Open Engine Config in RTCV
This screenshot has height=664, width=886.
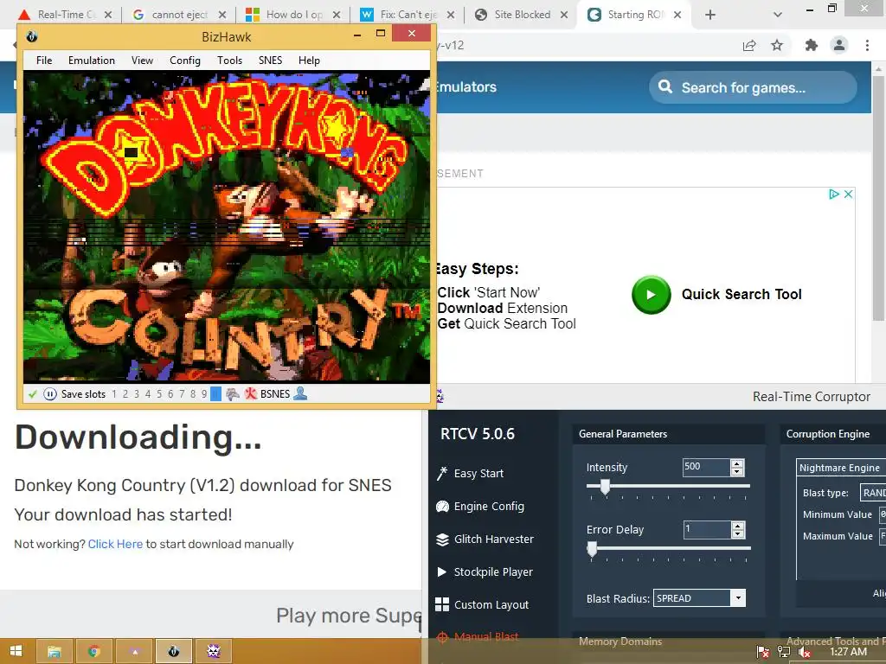[480, 507]
